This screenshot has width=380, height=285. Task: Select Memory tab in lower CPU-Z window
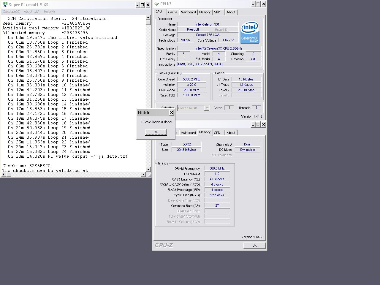[x=205, y=132]
